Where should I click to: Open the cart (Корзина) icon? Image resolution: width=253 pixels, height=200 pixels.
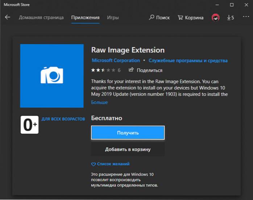(181, 17)
